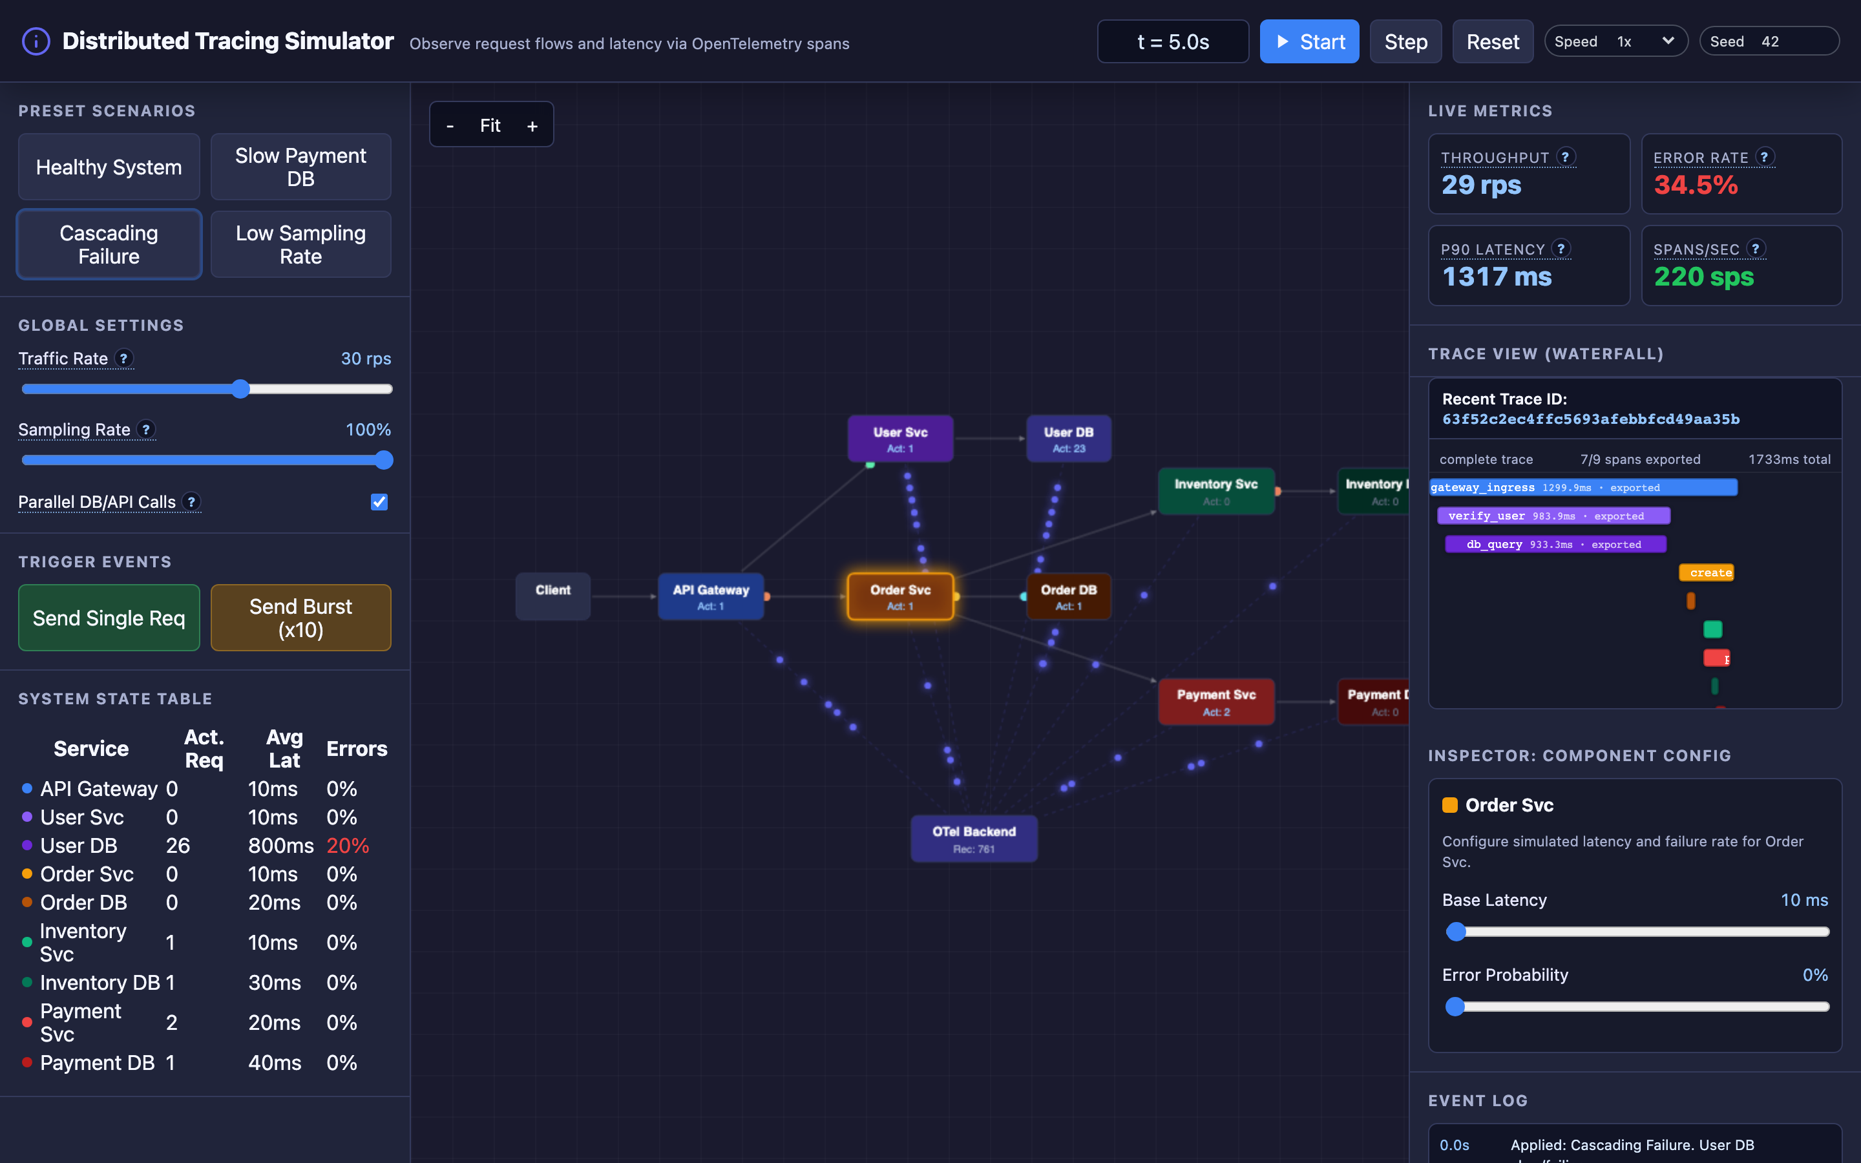
Task: Open help for Parallel DB/API Calls
Action: point(191,501)
